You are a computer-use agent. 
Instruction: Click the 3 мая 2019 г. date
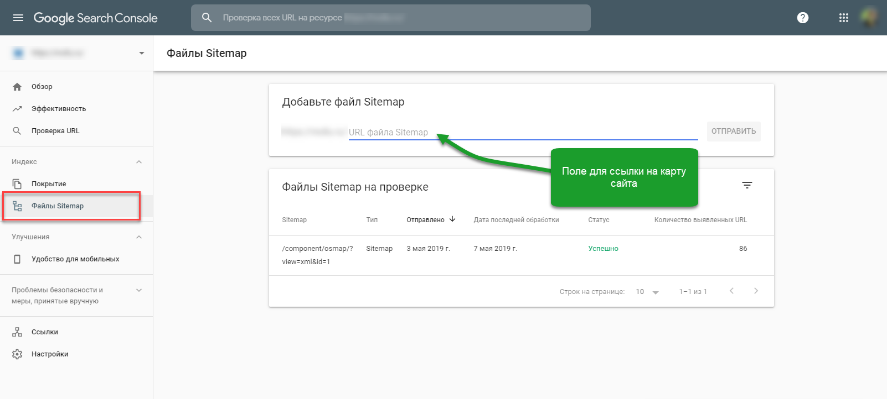(x=429, y=249)
